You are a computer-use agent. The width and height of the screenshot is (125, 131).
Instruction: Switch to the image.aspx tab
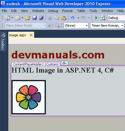18,35
